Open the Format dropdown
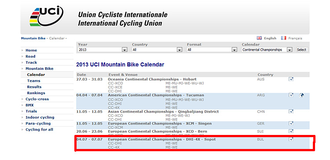Screen dimensions: 330x160 point(212,50)
